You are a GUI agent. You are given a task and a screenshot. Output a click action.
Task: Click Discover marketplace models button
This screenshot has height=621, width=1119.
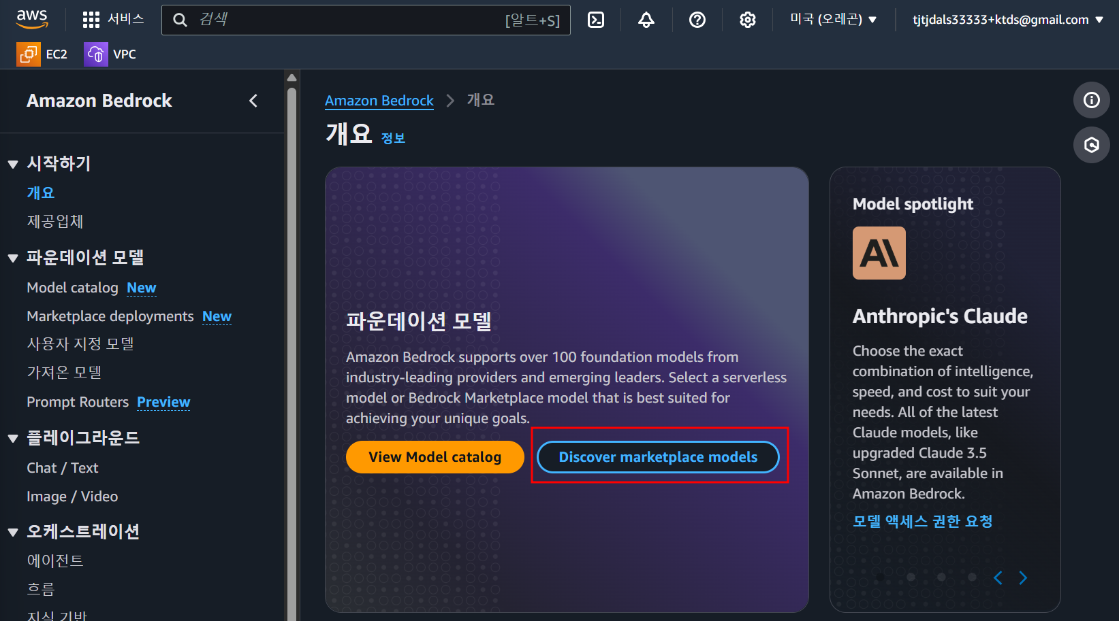[658, 457]
